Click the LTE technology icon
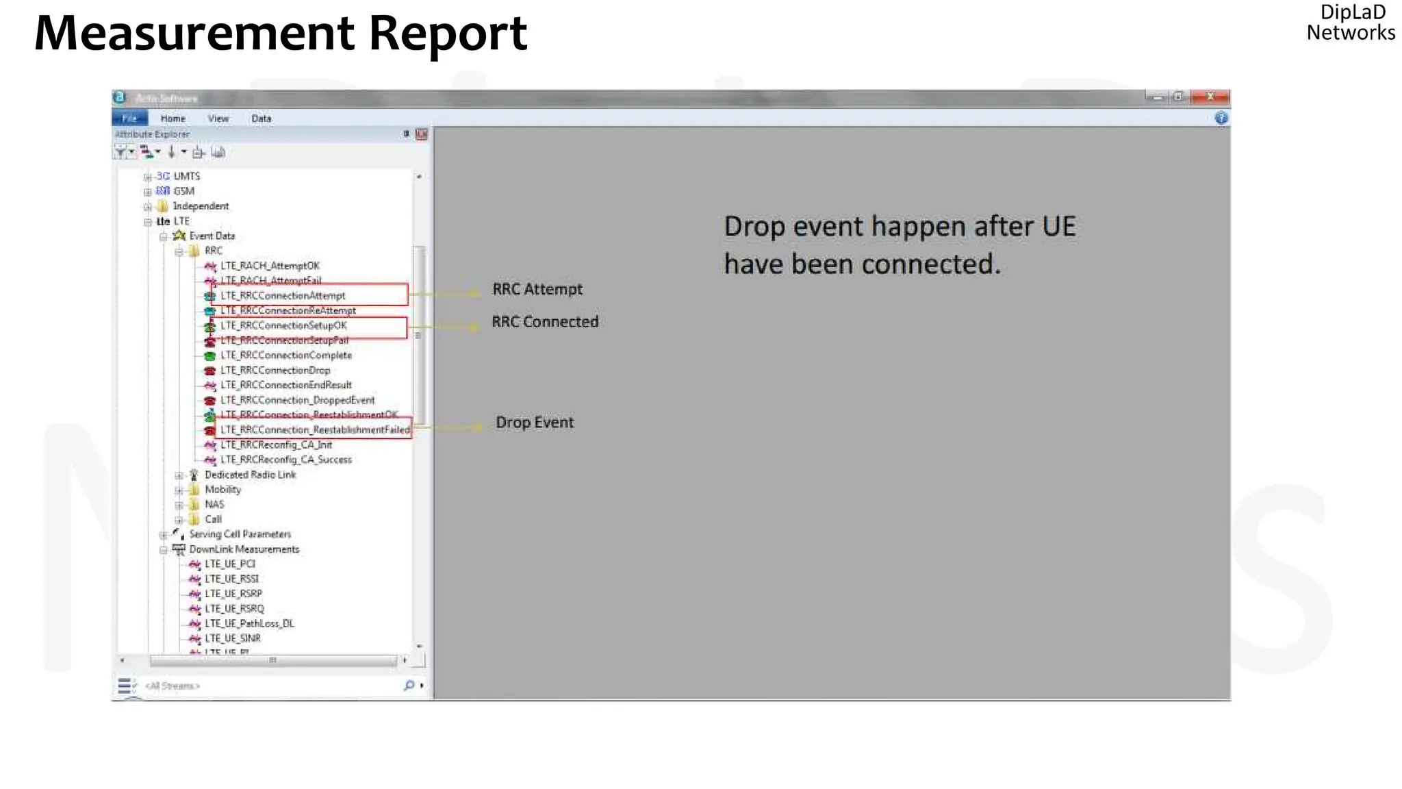The image size is (1402, 789). [162, 221]
